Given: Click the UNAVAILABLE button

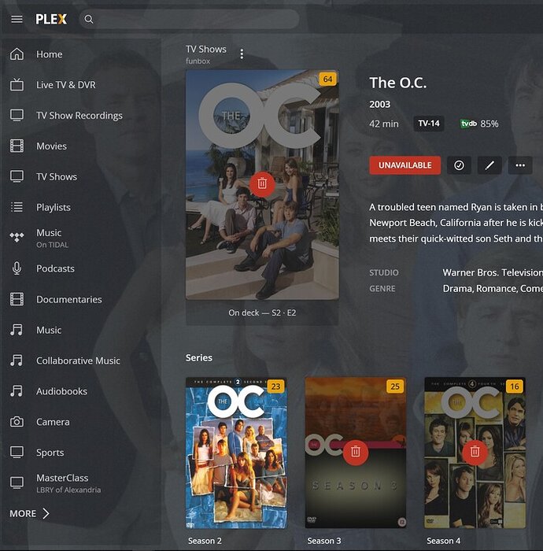Looking at the screenshot, I should click(405, 165).
